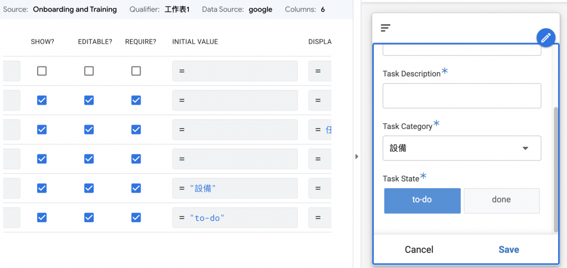
Task: Click the preview panel collapse arrow
Action: point(357,157)
